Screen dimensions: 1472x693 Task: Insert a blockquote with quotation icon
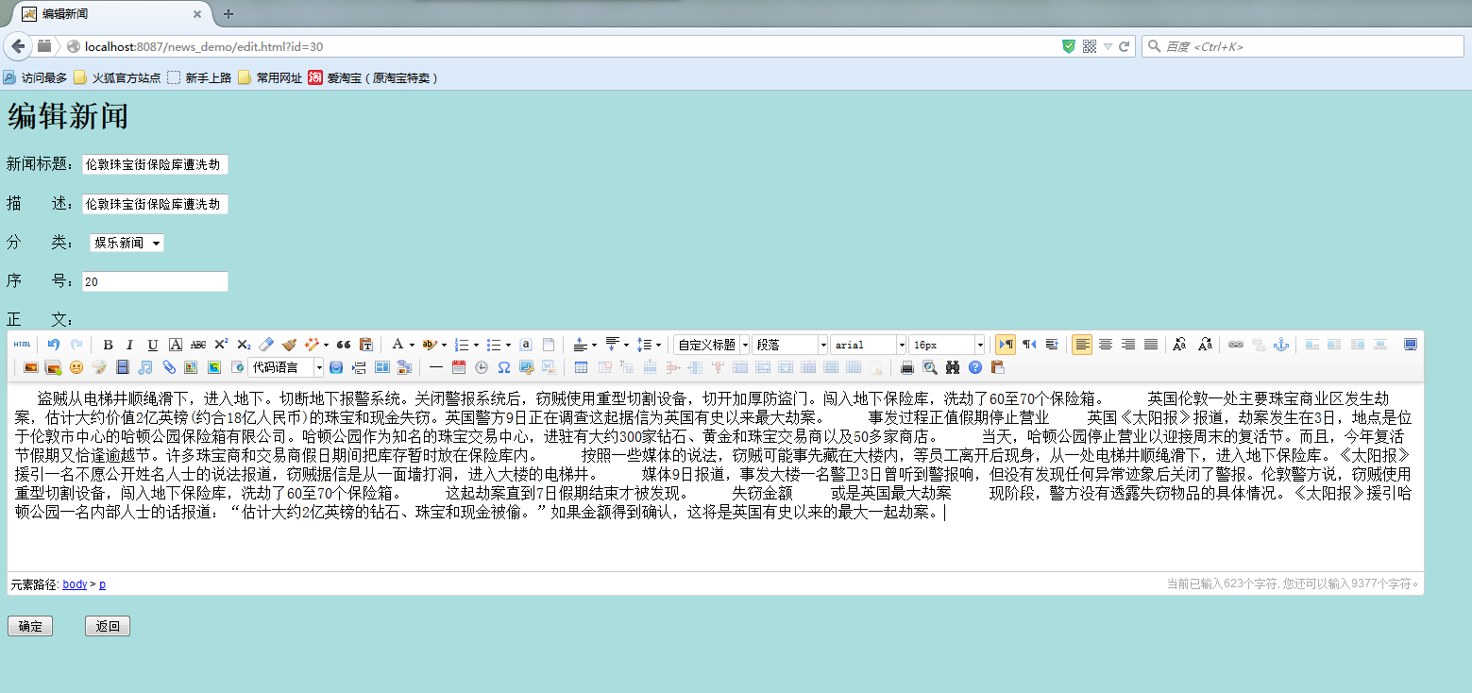[344, 345]
